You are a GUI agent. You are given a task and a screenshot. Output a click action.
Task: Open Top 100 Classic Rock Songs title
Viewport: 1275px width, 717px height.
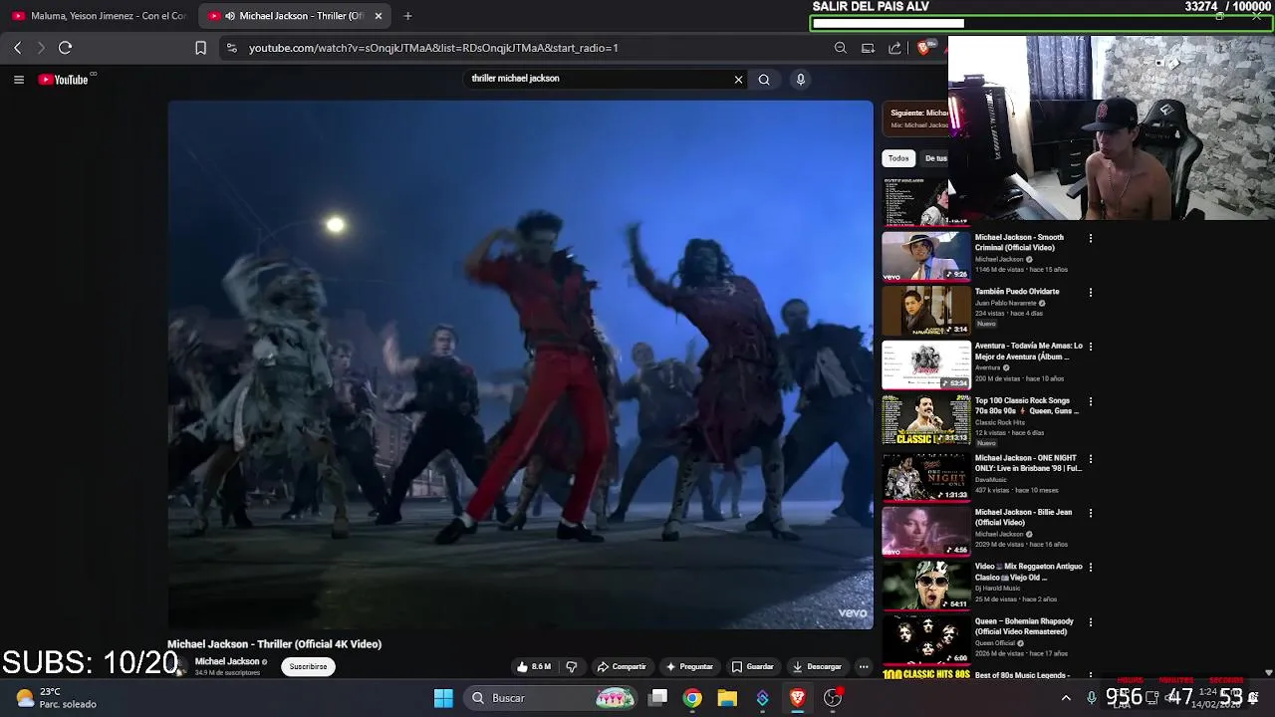1026,406
